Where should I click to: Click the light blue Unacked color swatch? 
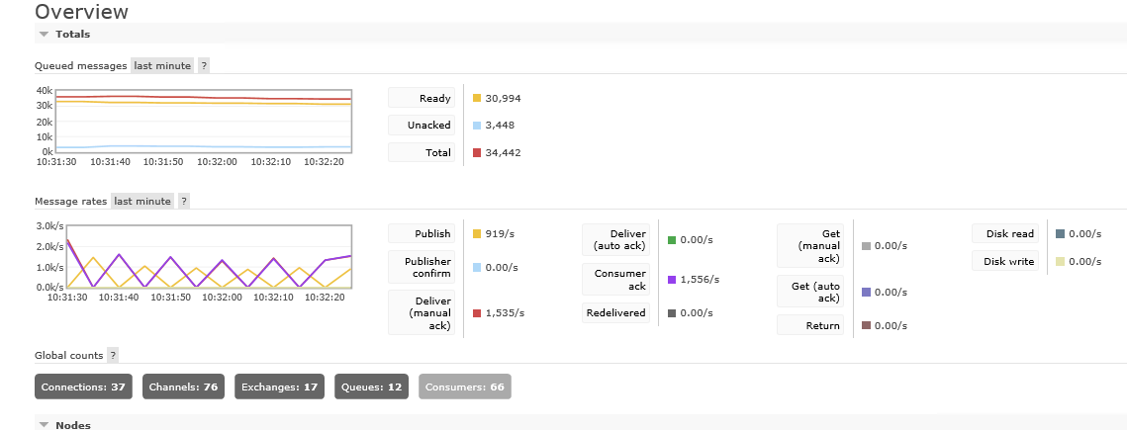click(477, 125)
